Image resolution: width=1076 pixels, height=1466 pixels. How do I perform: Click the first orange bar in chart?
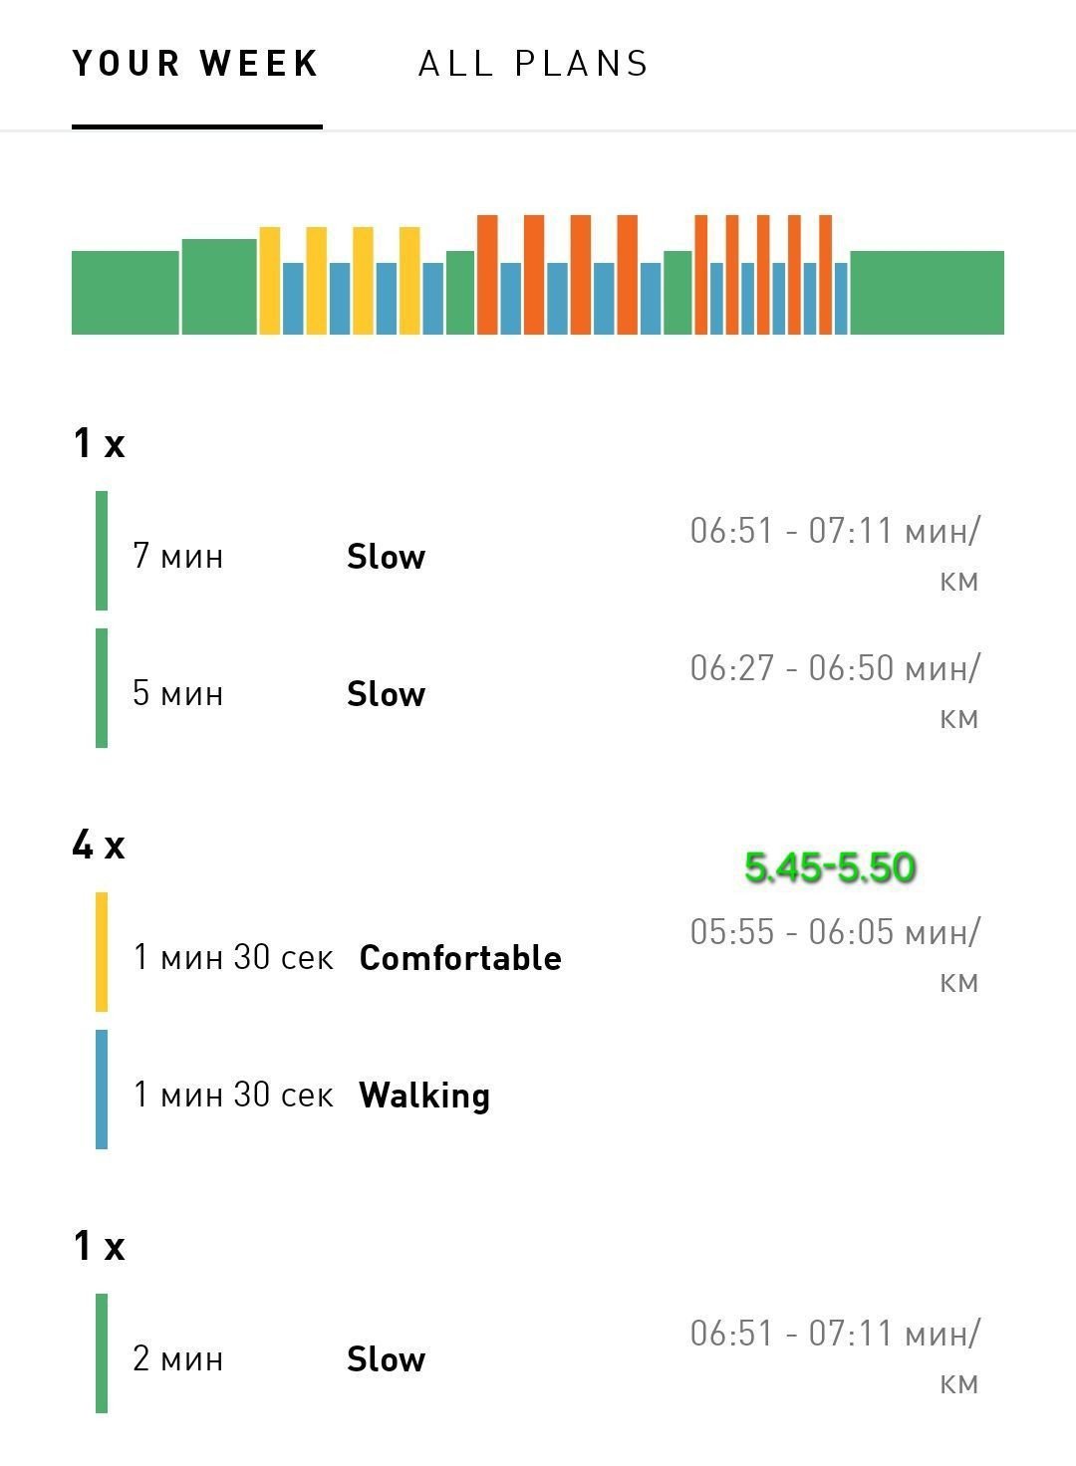(487, 275)
